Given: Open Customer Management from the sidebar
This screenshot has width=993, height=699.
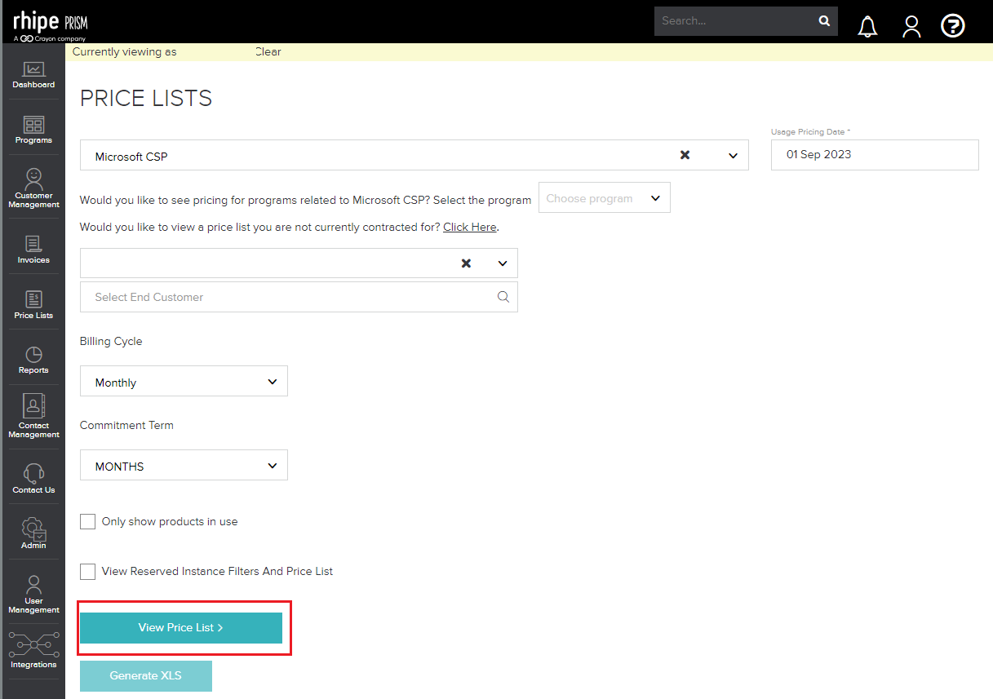Looking at the screenshot, I should click(x=33, y=186).
